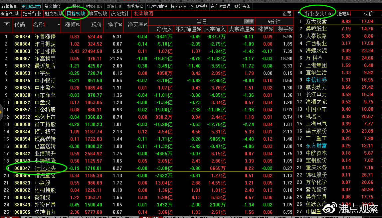Sort by 大宗流量% column header

tap(241, 29)
